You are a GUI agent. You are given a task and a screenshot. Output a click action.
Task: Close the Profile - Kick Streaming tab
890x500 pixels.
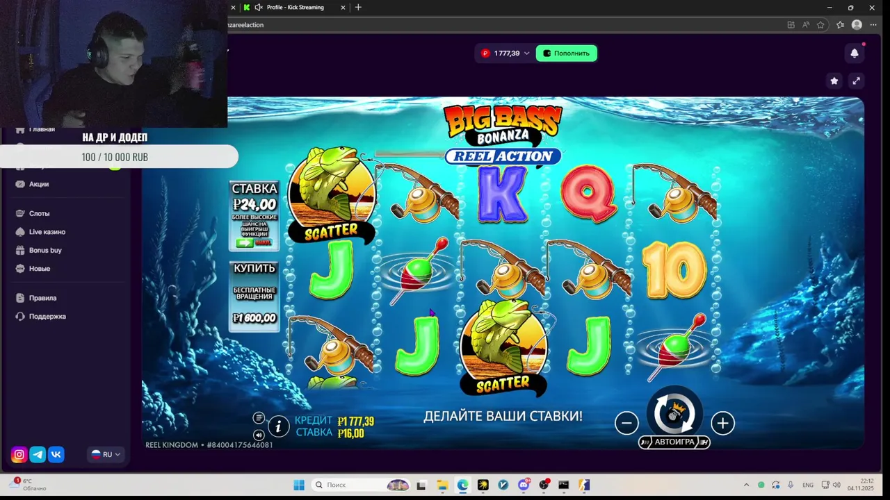(343, 7)
